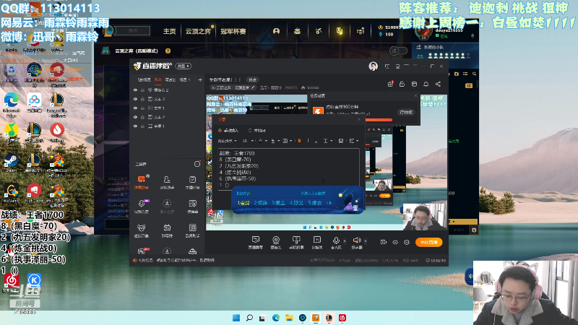Lock the 摄像头 source layer
The width and height of the screenshot is (578, 325).
(x=142, y=90)
